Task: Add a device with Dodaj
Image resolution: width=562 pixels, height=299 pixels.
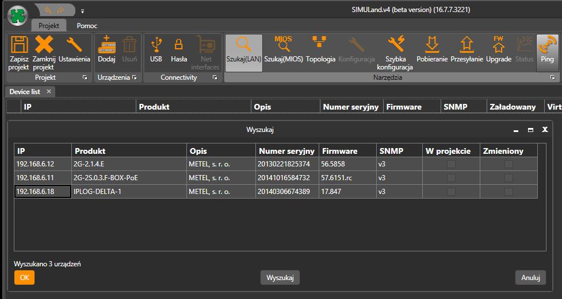Action: point(106,49)
